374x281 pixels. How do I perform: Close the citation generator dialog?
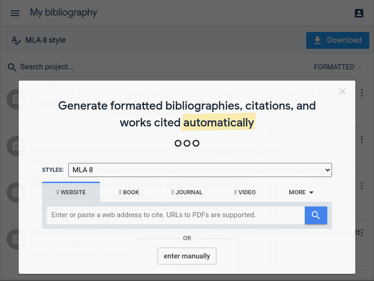pyautogui.click(x=342, y=91)
